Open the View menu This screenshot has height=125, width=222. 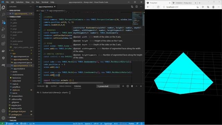click(27, 2)
